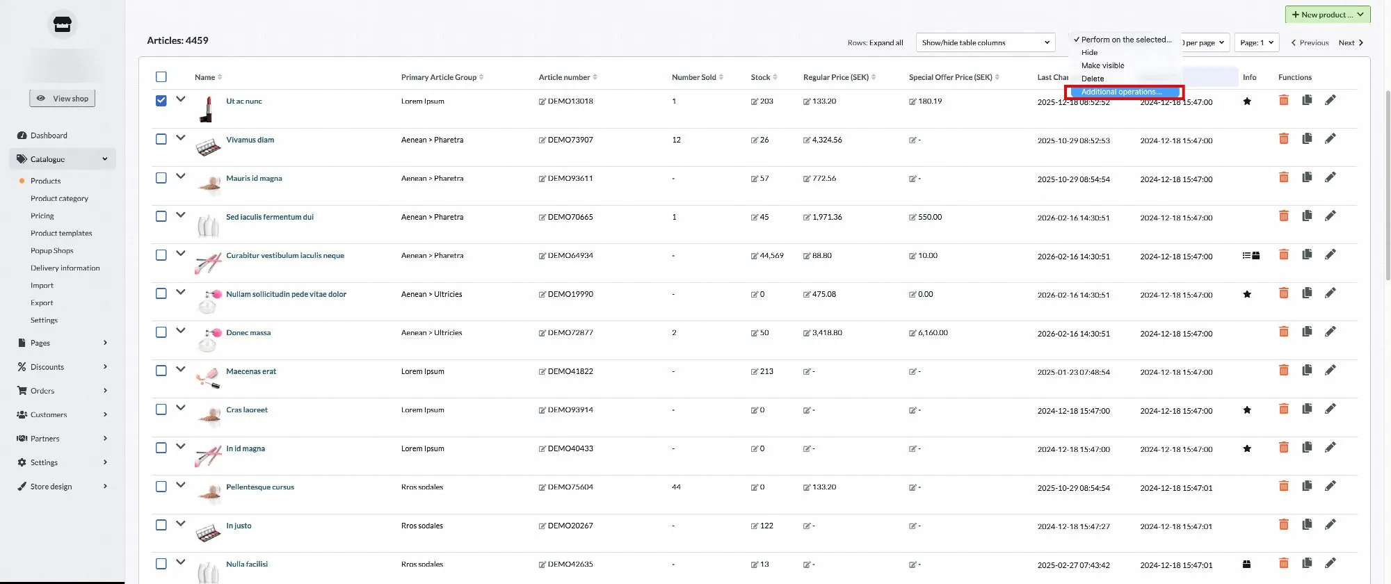Screen dimensions: 1391x584
Task: Sort by Name column arrows
Action: tap(220, 77)
